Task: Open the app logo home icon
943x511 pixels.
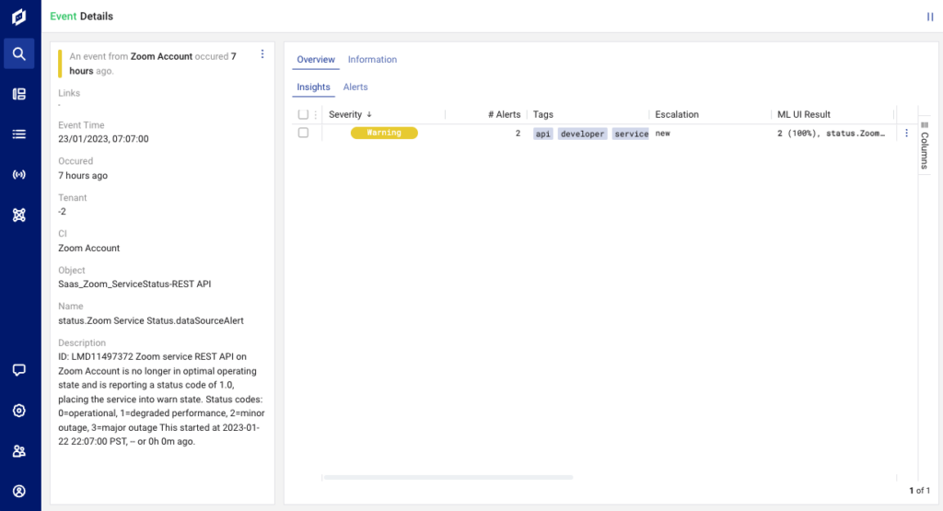Action: [18, 17]
